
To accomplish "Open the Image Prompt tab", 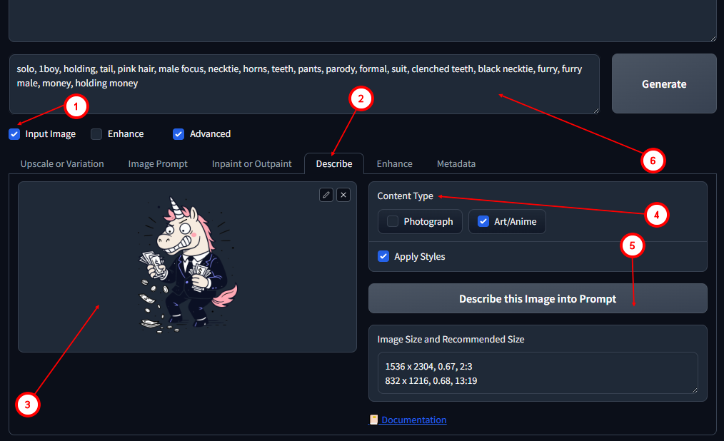I will point(158,163).
